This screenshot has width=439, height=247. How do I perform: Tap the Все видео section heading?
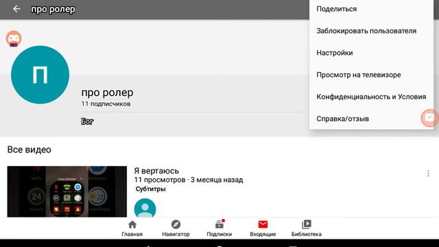coord(29,150)
